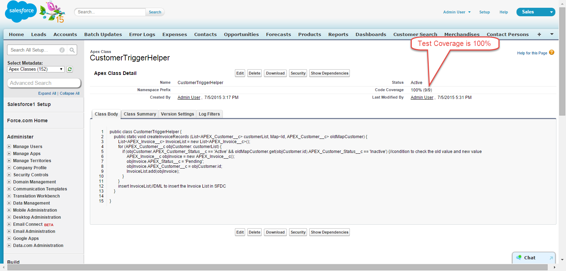
Task: Click the Expand All link
Action: [47, 93]
